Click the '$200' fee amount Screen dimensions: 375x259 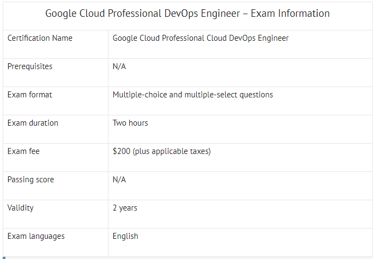pos(121,151)
